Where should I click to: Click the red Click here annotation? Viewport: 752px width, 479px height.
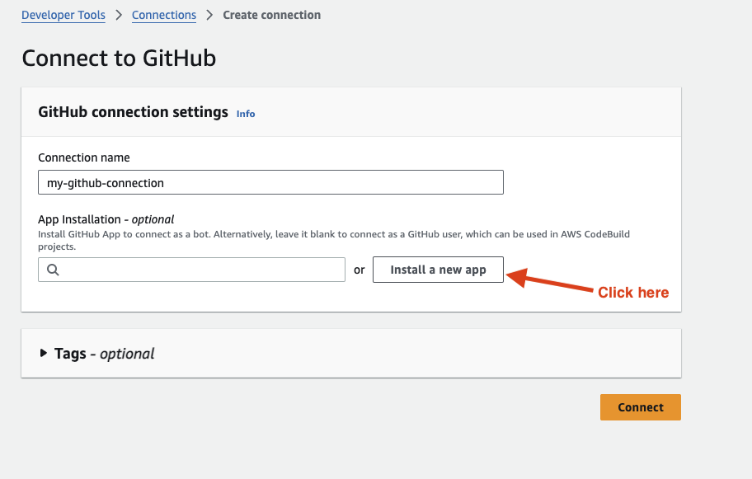click(633, 292)
